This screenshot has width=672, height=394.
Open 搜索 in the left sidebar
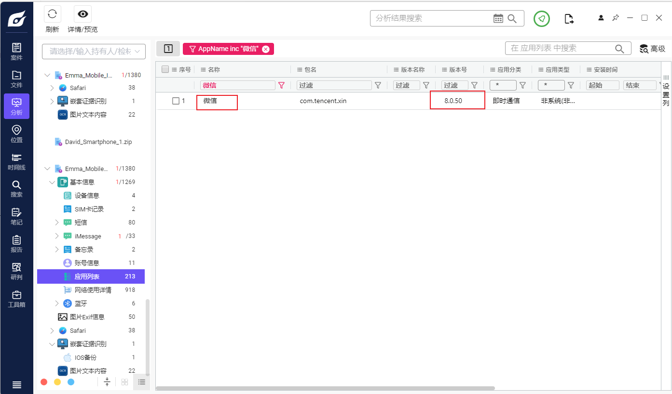pos(16,188)
